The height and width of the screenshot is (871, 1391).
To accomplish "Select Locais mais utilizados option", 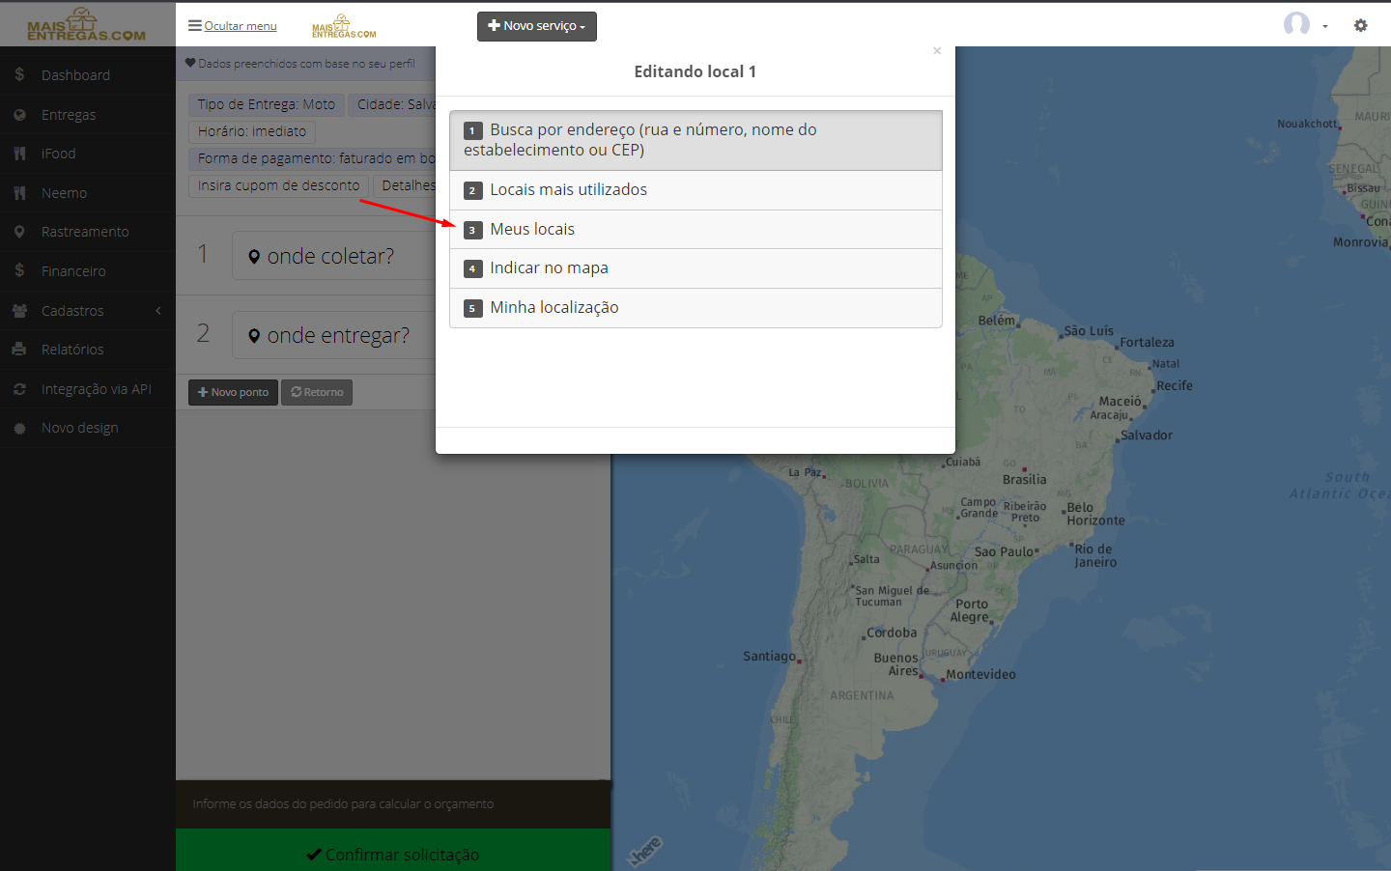I will point(695,190).
